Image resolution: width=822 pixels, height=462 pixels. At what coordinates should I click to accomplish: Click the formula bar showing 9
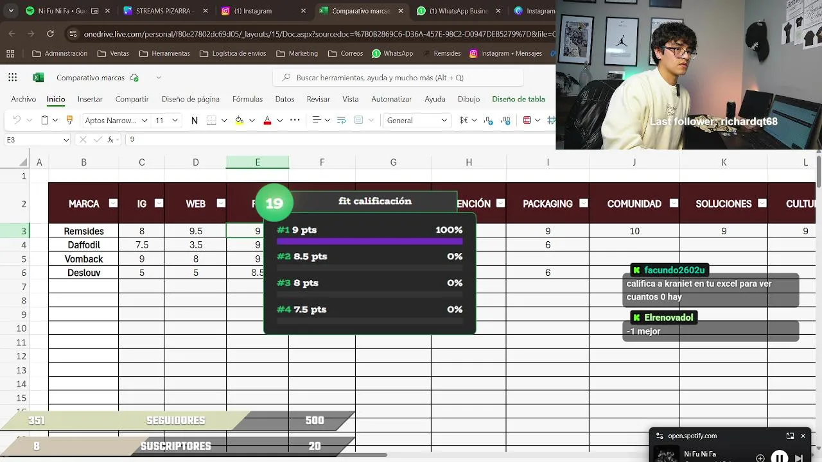tap(340, 139)
